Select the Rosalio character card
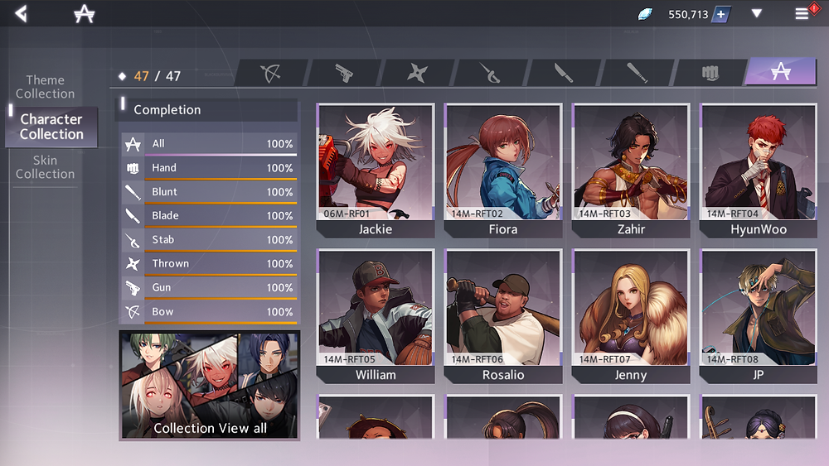Image resolution: width=829 pixels, height=466 pixels. click(x=503, y=316)
